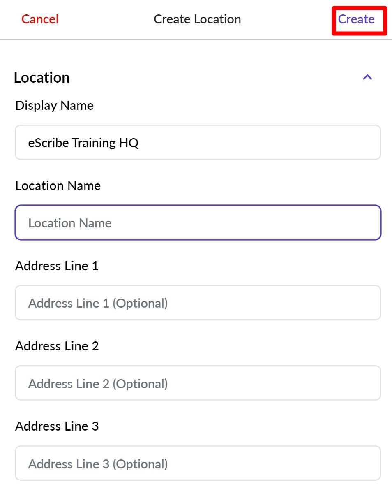Click the Address Line 2 (Optional) placeholder
Screen dimensions: 392x489
pyautogui.click(x=98, y=384)
